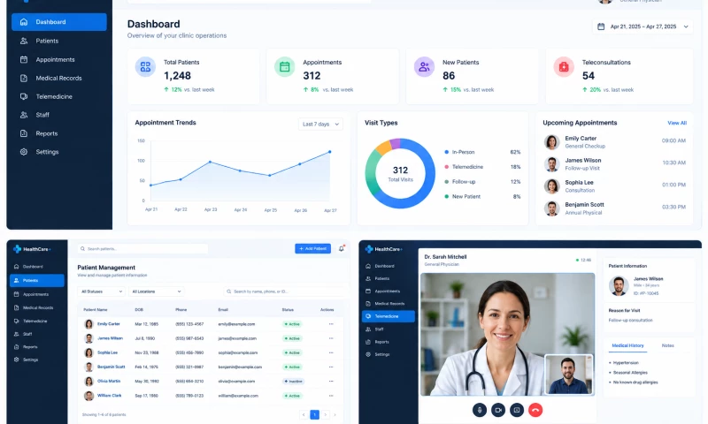Toggle the microphone in the video call
This screenshot has width=708, height=424.
480,410
